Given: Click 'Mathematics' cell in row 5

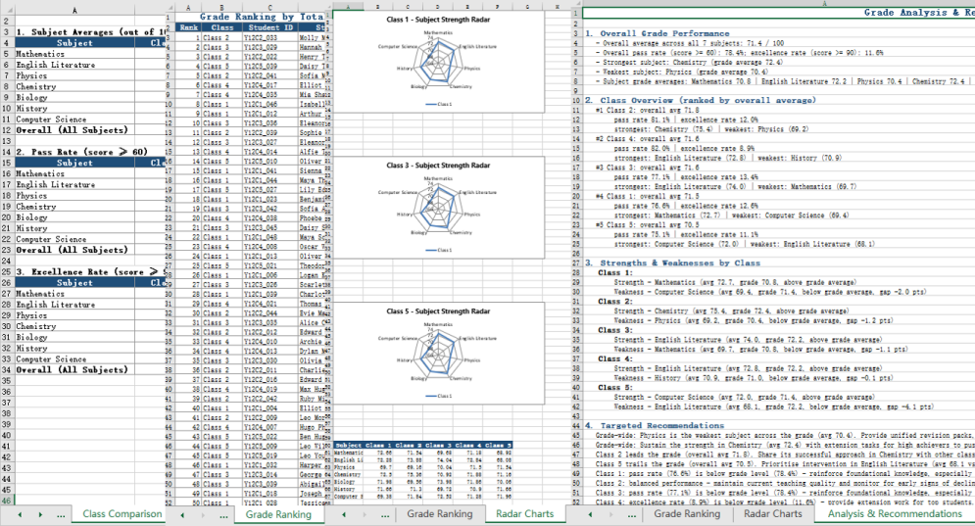Looking at the screenshot, I should [74, 54].
